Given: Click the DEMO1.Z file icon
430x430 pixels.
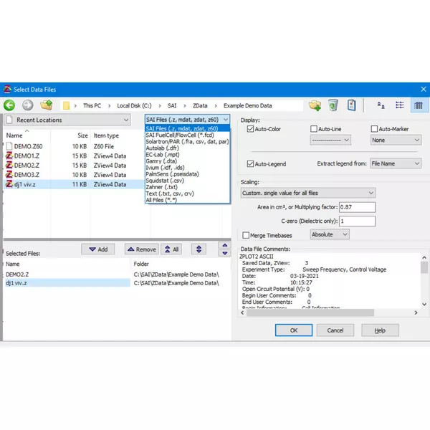Looking at the screenshot, I should (9, 156).
